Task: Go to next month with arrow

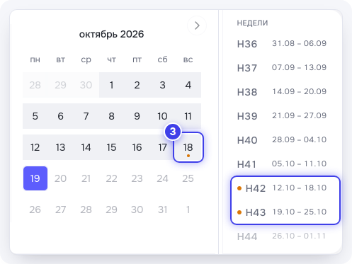Action: coord(197,25)
